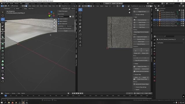The width and height of the screenshot is (185, 104).
Task: Select the Transform tool in 3D viewport toolbar
Action: point(3,29)
